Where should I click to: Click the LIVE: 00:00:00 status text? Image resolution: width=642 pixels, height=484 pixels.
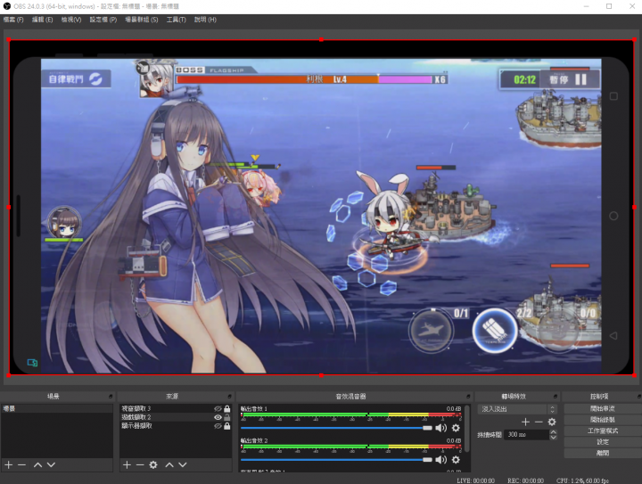coord(475,480)
